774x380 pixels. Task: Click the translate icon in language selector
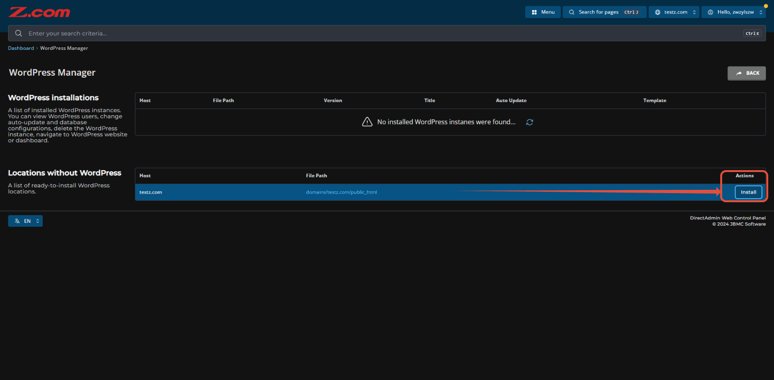point(17,221)
